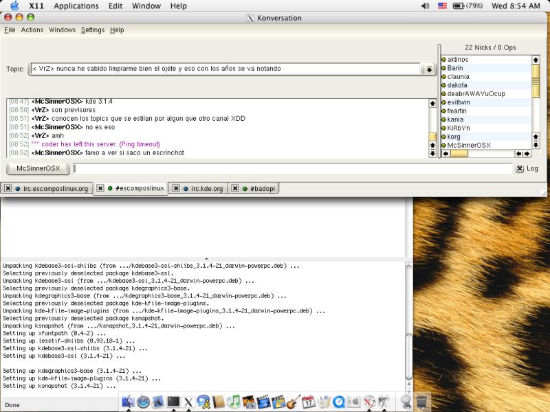This screenshot has height=412, width=550.
Task: Select nick dakota in the nick list
Action: coord(457,85)
